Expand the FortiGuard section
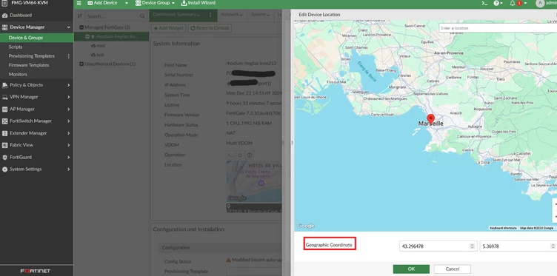Image resolution: width=557 pixels, height=276 pixels. [69, 157]
